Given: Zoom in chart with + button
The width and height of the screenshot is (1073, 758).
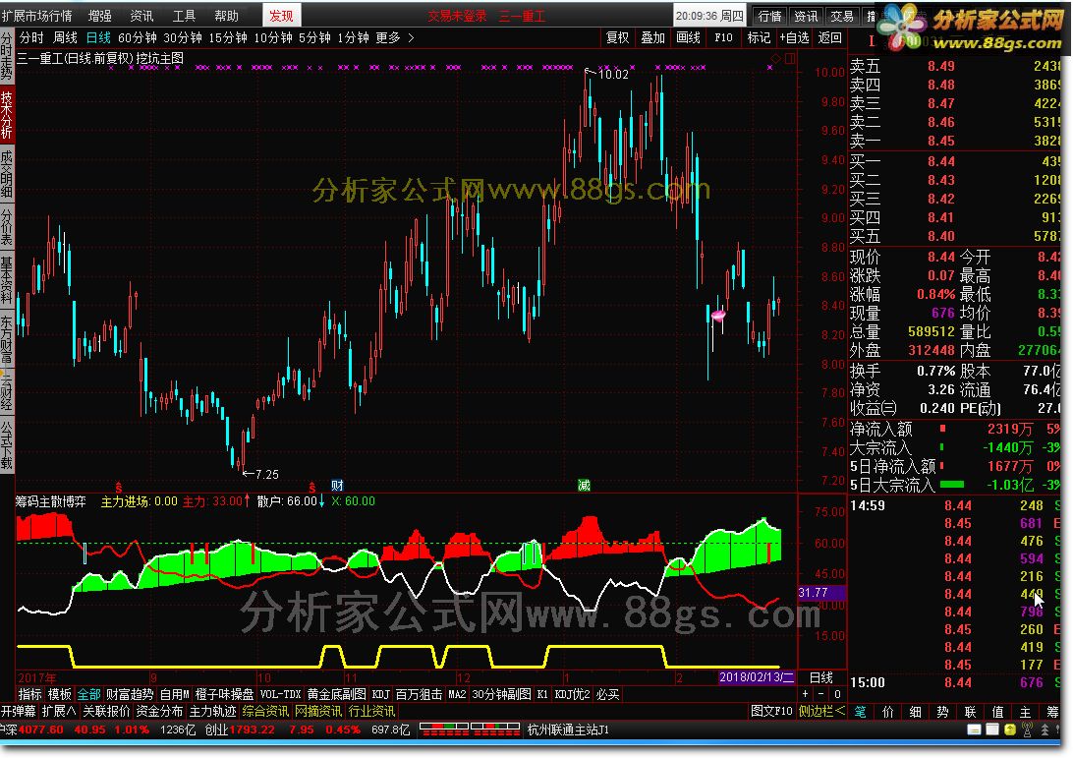Looking at the screenshot, I should (x=806, y=694).
